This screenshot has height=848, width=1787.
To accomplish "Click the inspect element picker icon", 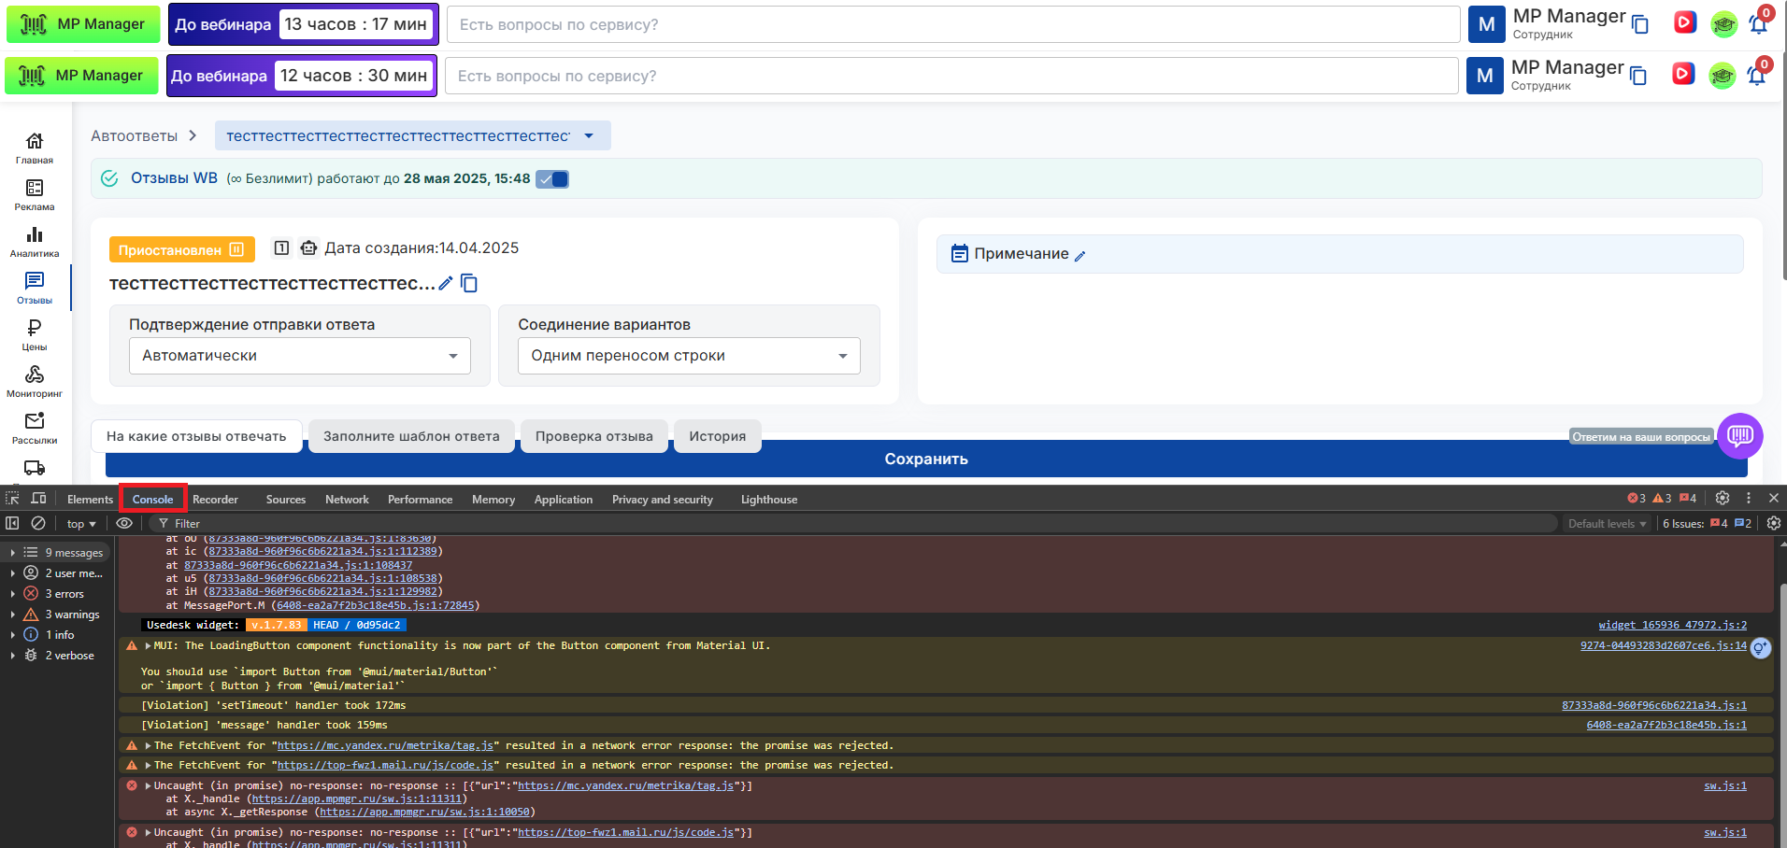I will 12,499.
